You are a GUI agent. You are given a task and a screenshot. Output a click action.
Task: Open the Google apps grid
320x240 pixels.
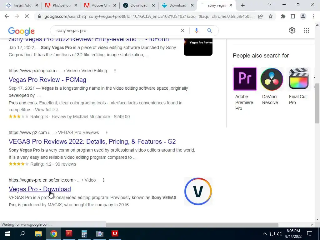pyautogui.click(x=307, y=30)
